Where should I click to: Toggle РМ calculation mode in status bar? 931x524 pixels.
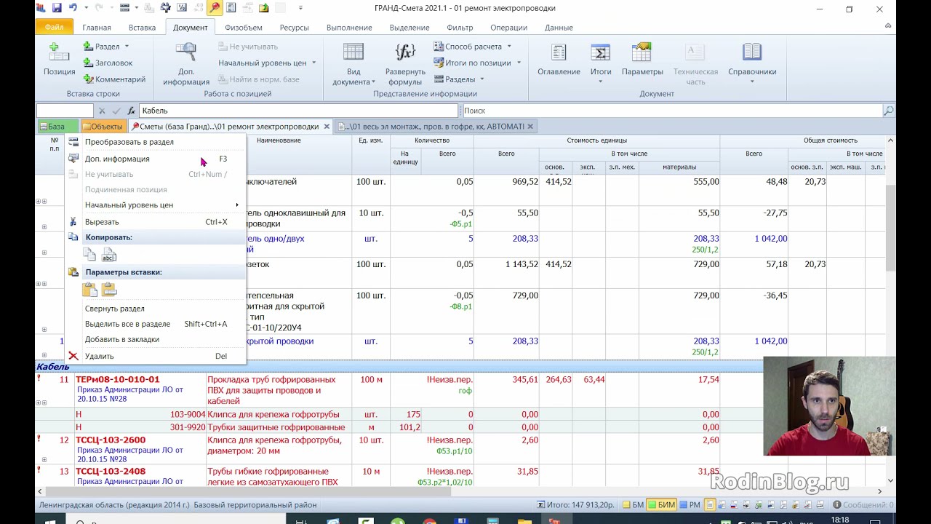click(690, 504)
